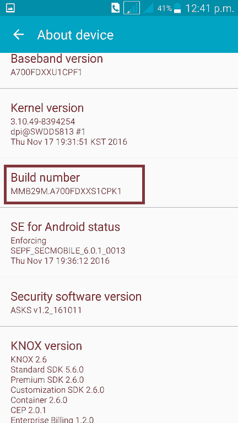Viewport: 238px width, 423px height.
Task: Tap the phone call status icon
Action: 115,8
